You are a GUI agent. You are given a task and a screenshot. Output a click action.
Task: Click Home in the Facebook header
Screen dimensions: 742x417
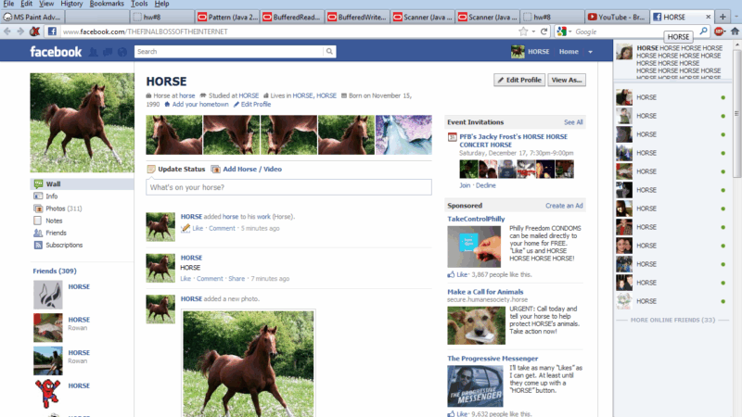point(569,52)
